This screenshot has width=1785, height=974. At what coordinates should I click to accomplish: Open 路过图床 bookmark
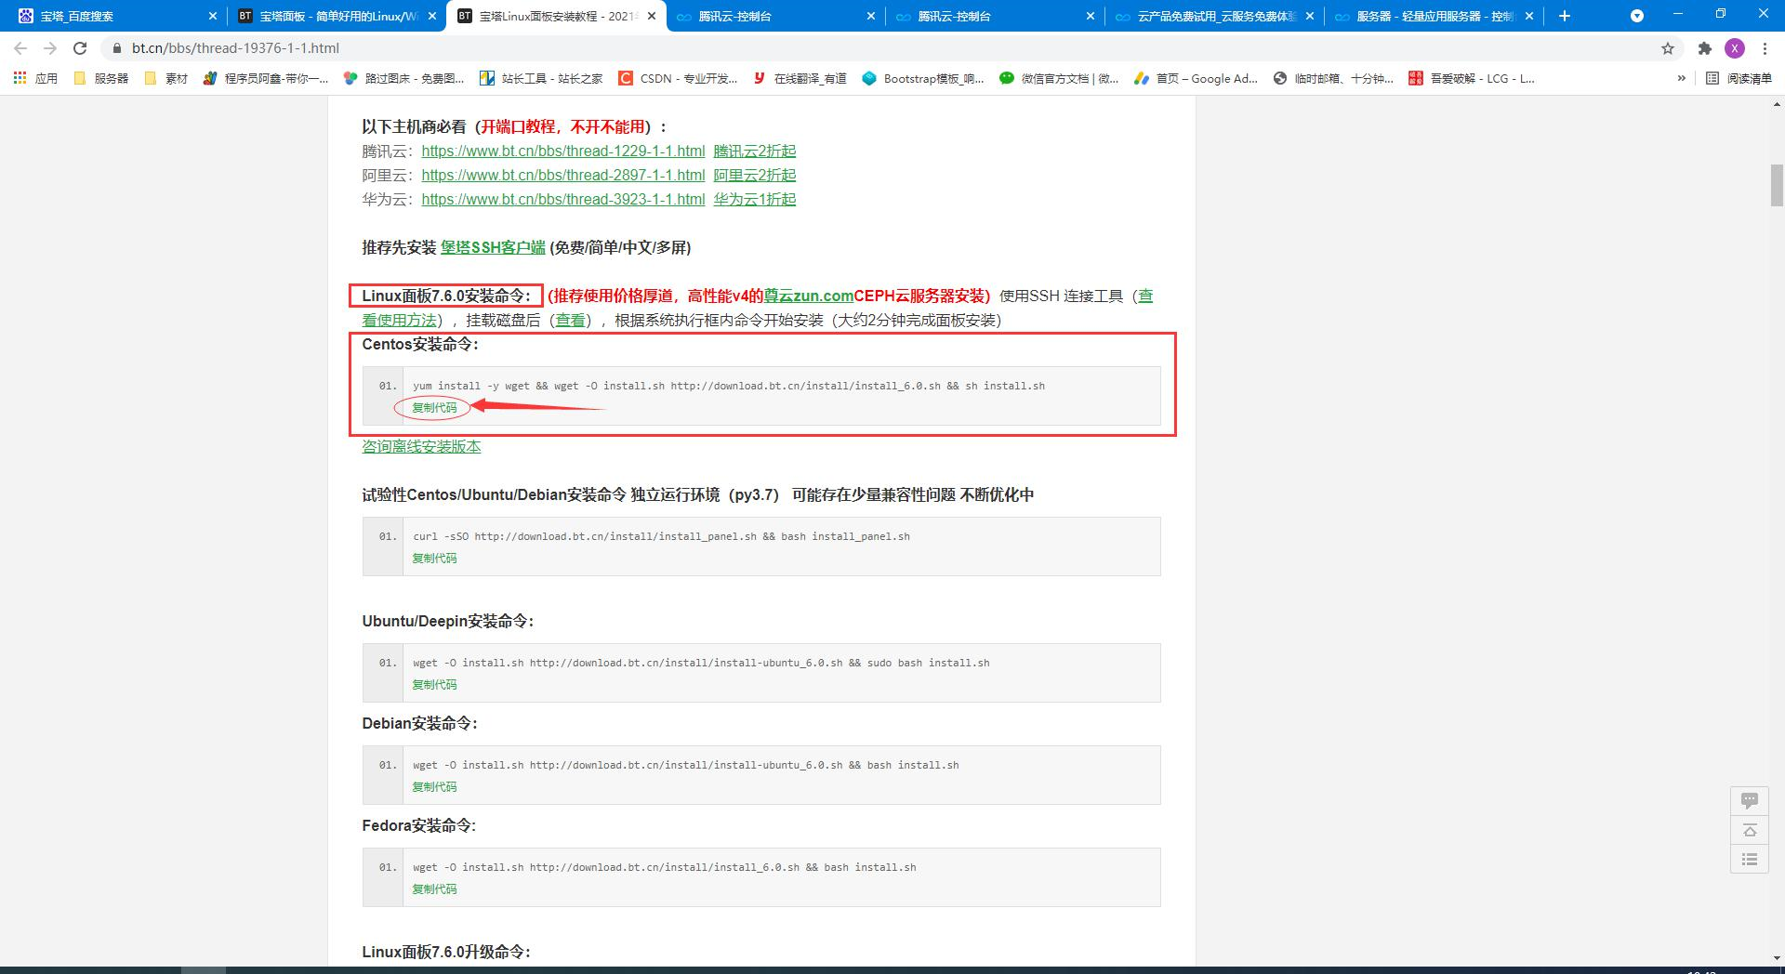point(403,79)
